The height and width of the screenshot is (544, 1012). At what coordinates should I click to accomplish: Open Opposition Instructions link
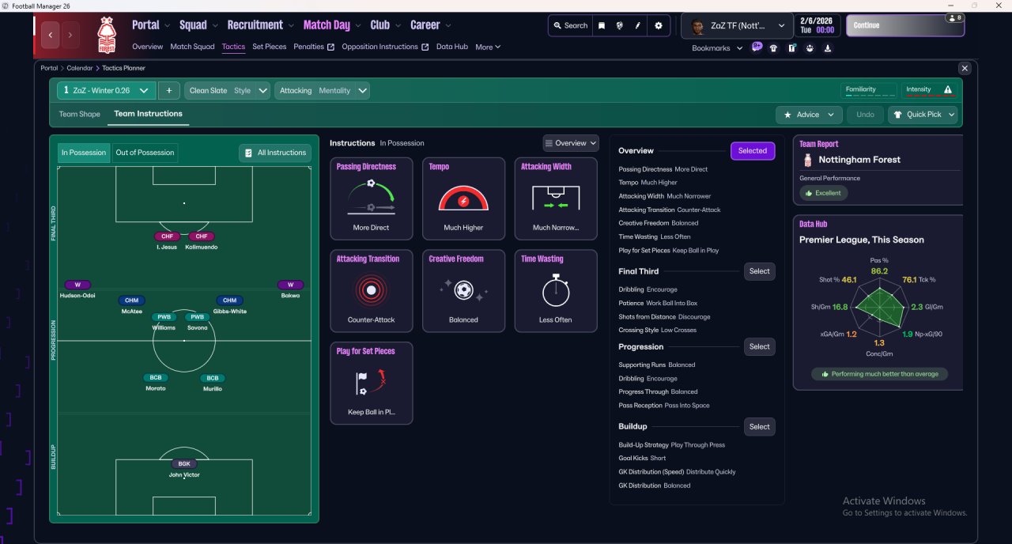385,47
